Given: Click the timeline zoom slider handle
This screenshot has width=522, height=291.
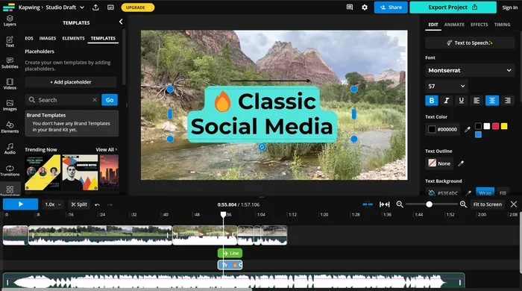Looking at the screenshot, I should [x=429, y=204].
